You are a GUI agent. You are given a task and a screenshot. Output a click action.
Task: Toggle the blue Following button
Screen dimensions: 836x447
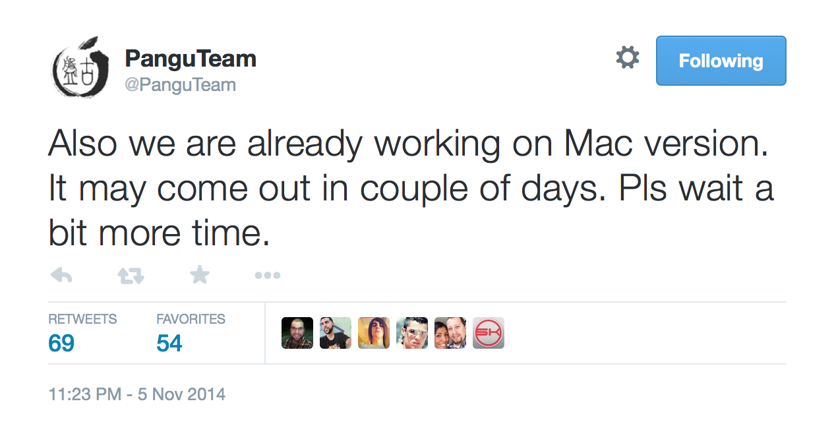click(x=721, y=61)
